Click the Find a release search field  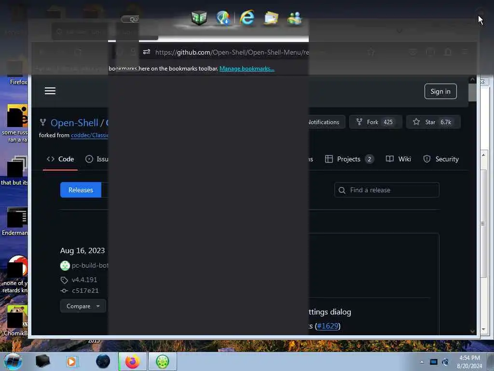tap(387, 190)
